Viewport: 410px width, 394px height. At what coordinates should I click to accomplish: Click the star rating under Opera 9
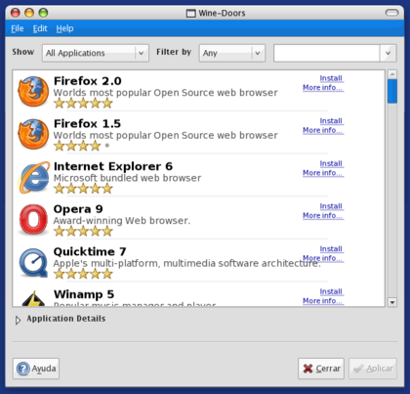[83, 232]
